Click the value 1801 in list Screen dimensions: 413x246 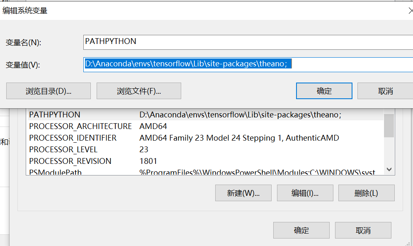point(148,161)
